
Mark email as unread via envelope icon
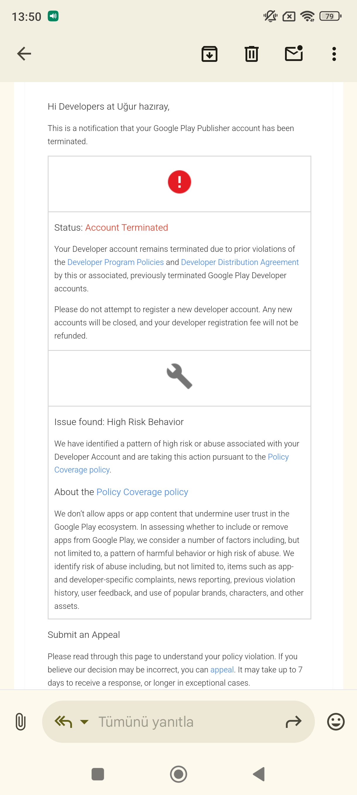coord(294,53)
